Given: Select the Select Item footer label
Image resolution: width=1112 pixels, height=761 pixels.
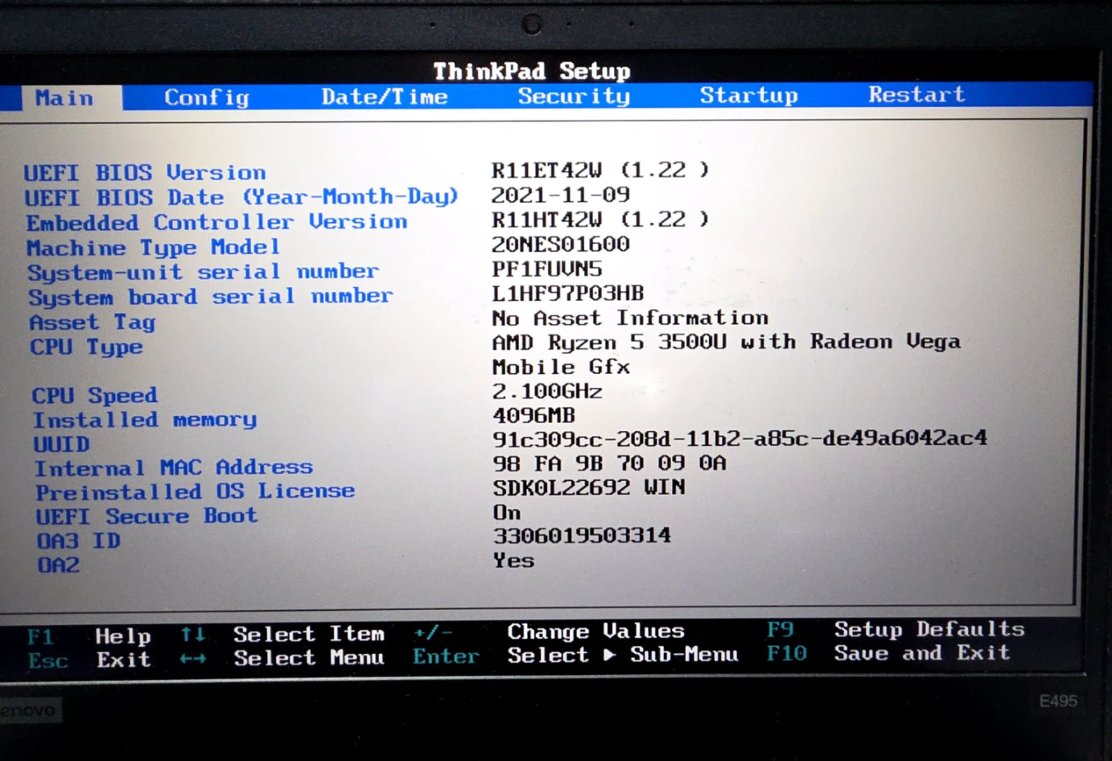Looking at the screenshot, I should click(x=309, y=634).
